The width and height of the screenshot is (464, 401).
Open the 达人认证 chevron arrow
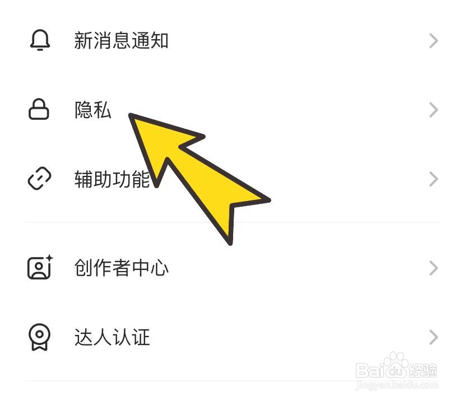(x=434, y=337)
